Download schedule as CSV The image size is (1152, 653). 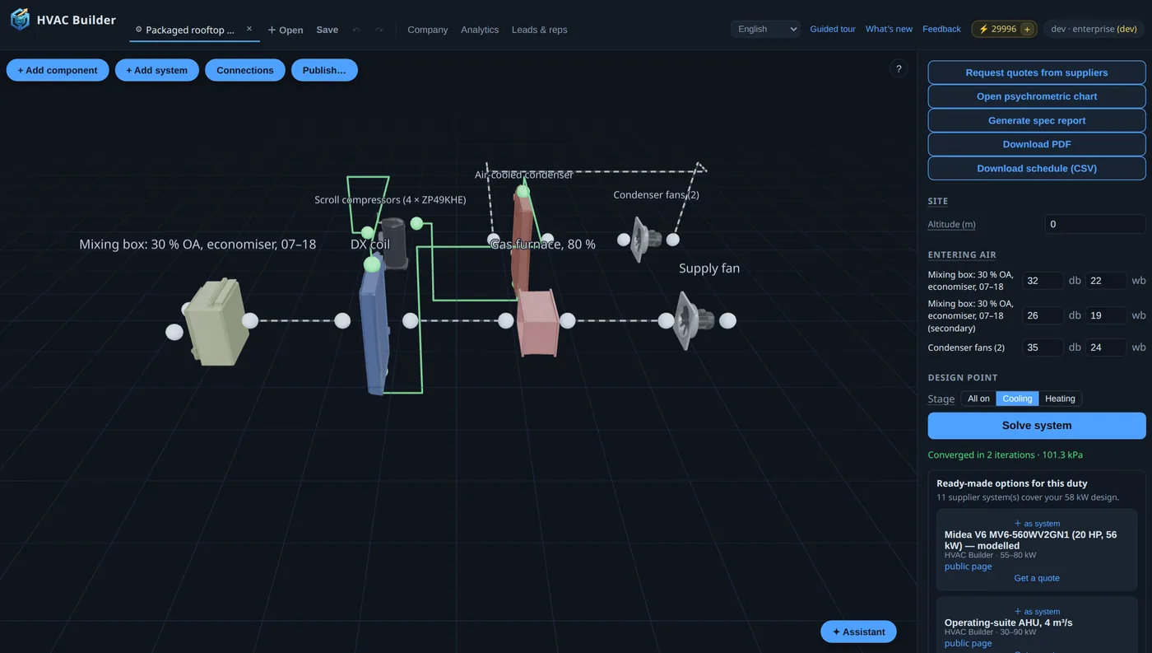tap(1037, 168)
